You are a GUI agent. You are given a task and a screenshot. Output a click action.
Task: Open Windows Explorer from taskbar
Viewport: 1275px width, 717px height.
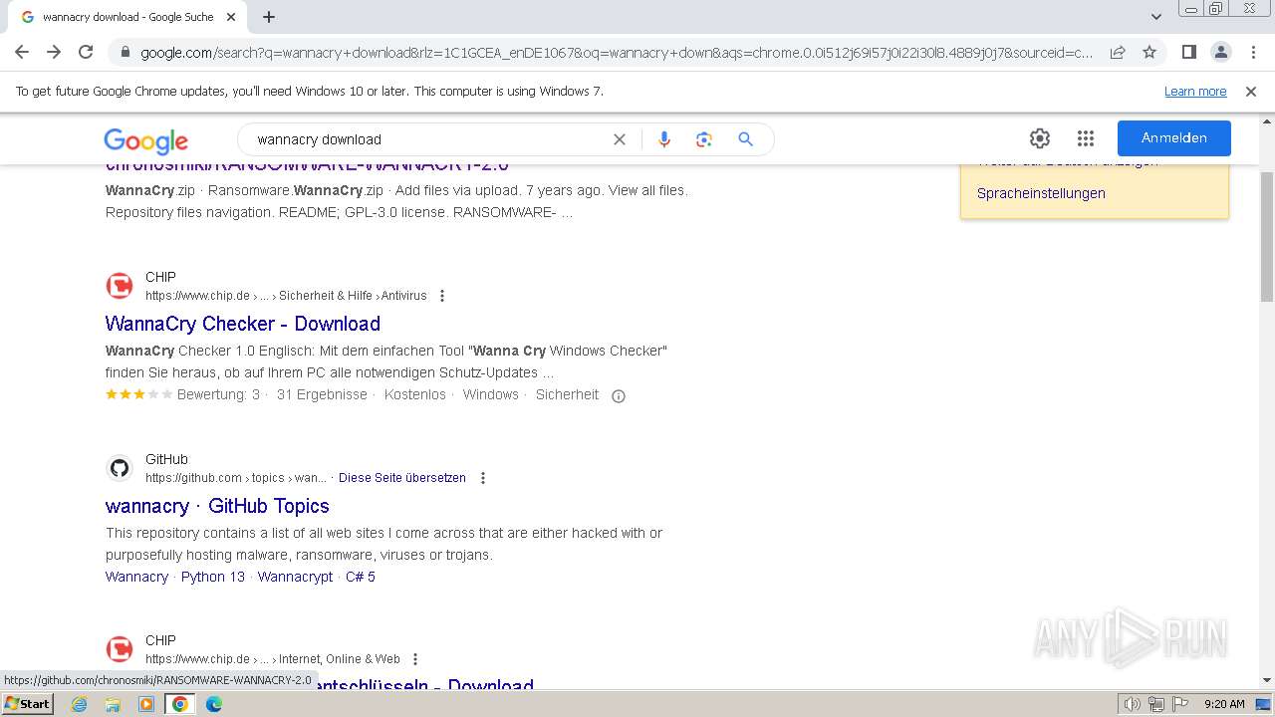[113, 704]
